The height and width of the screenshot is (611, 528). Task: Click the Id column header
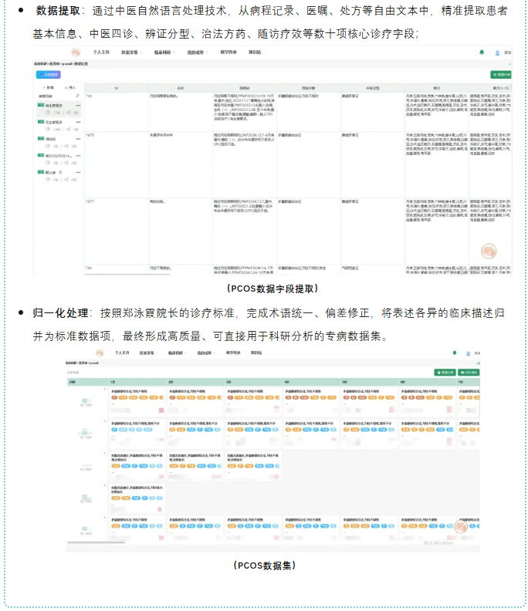pos(117,89)
